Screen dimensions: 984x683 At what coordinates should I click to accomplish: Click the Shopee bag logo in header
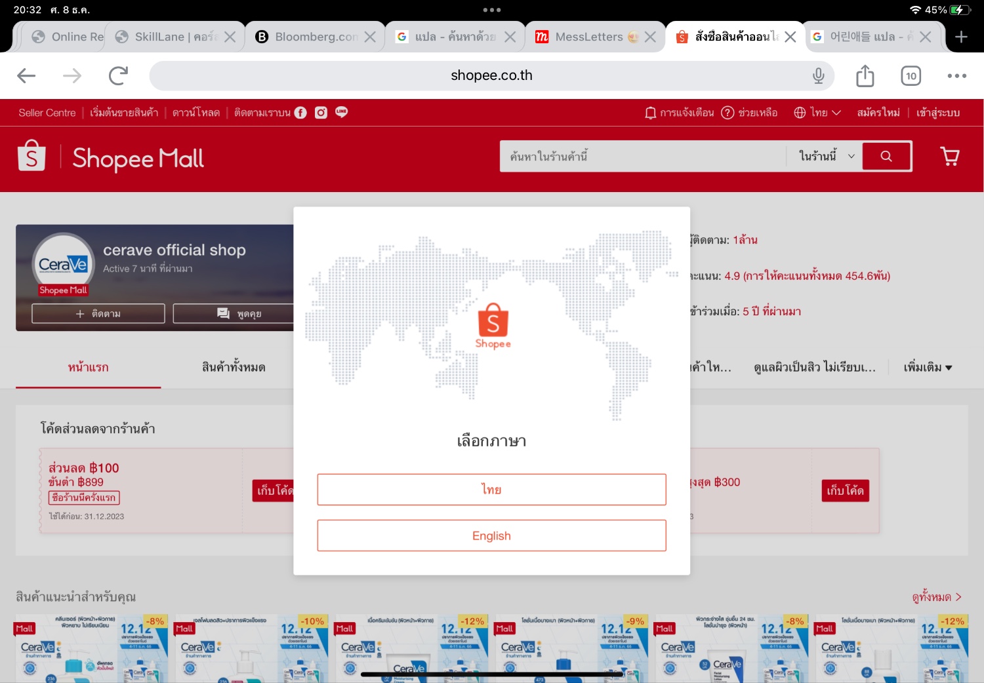click(31, 156)
